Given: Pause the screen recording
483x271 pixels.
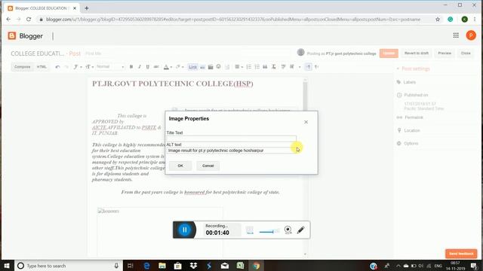Looking at the screenshot, I should coord(184,230).
